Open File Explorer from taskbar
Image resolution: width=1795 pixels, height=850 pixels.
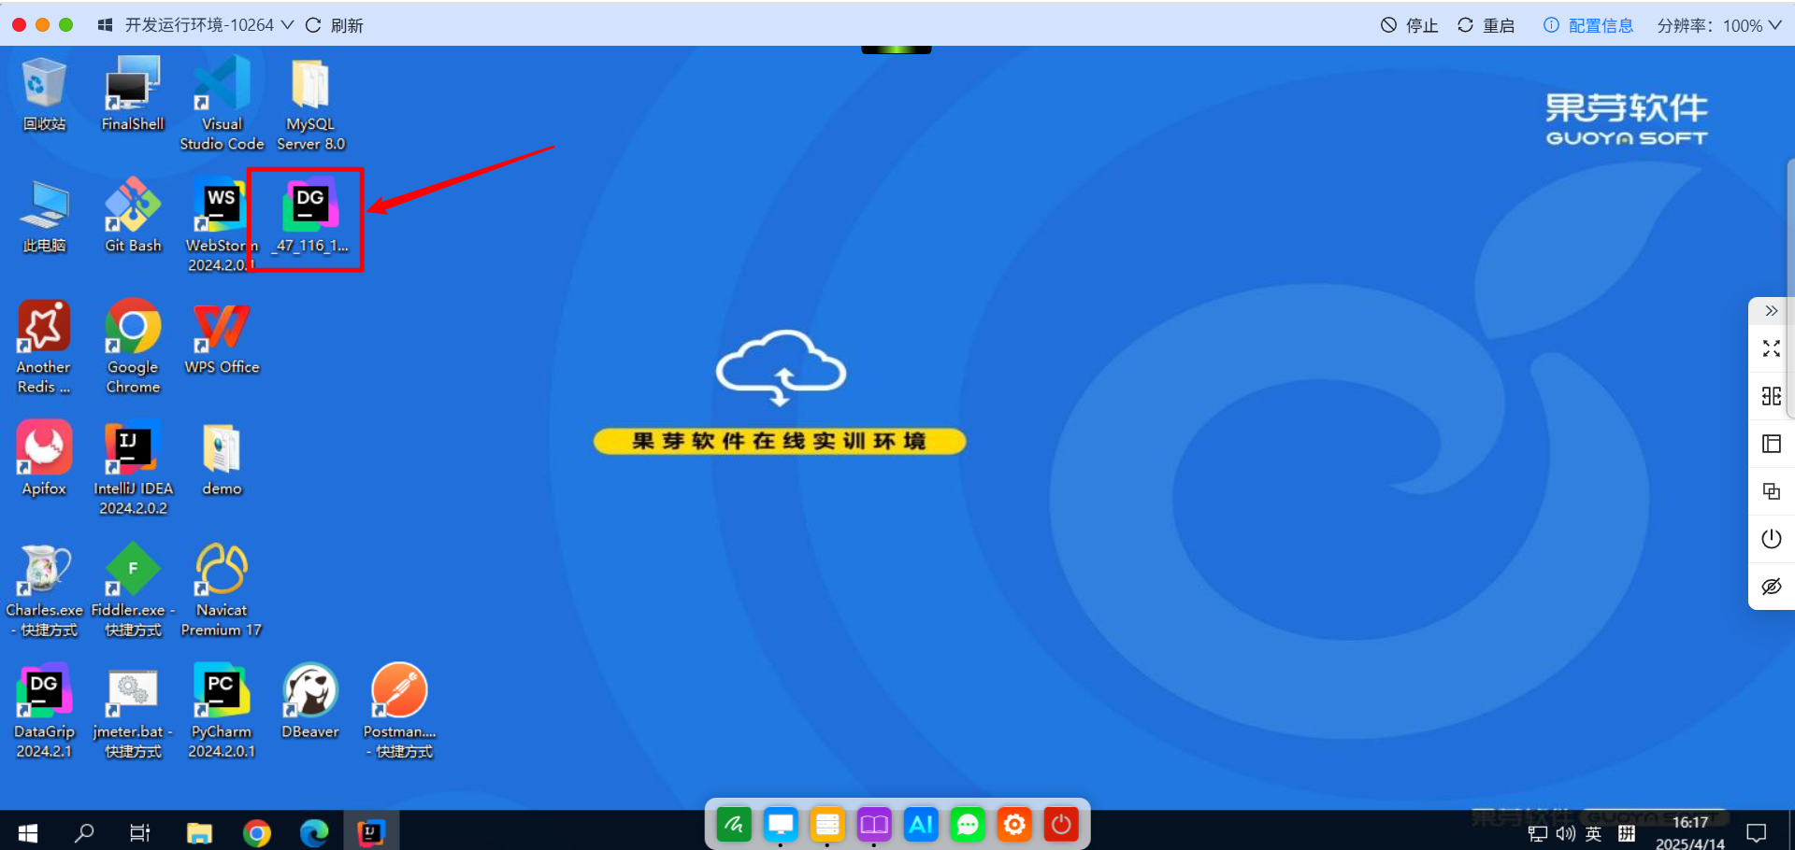click(199, 831)
